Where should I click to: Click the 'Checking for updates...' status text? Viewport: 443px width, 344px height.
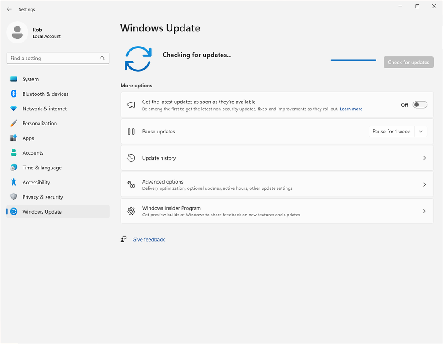(x=197, y=55)
